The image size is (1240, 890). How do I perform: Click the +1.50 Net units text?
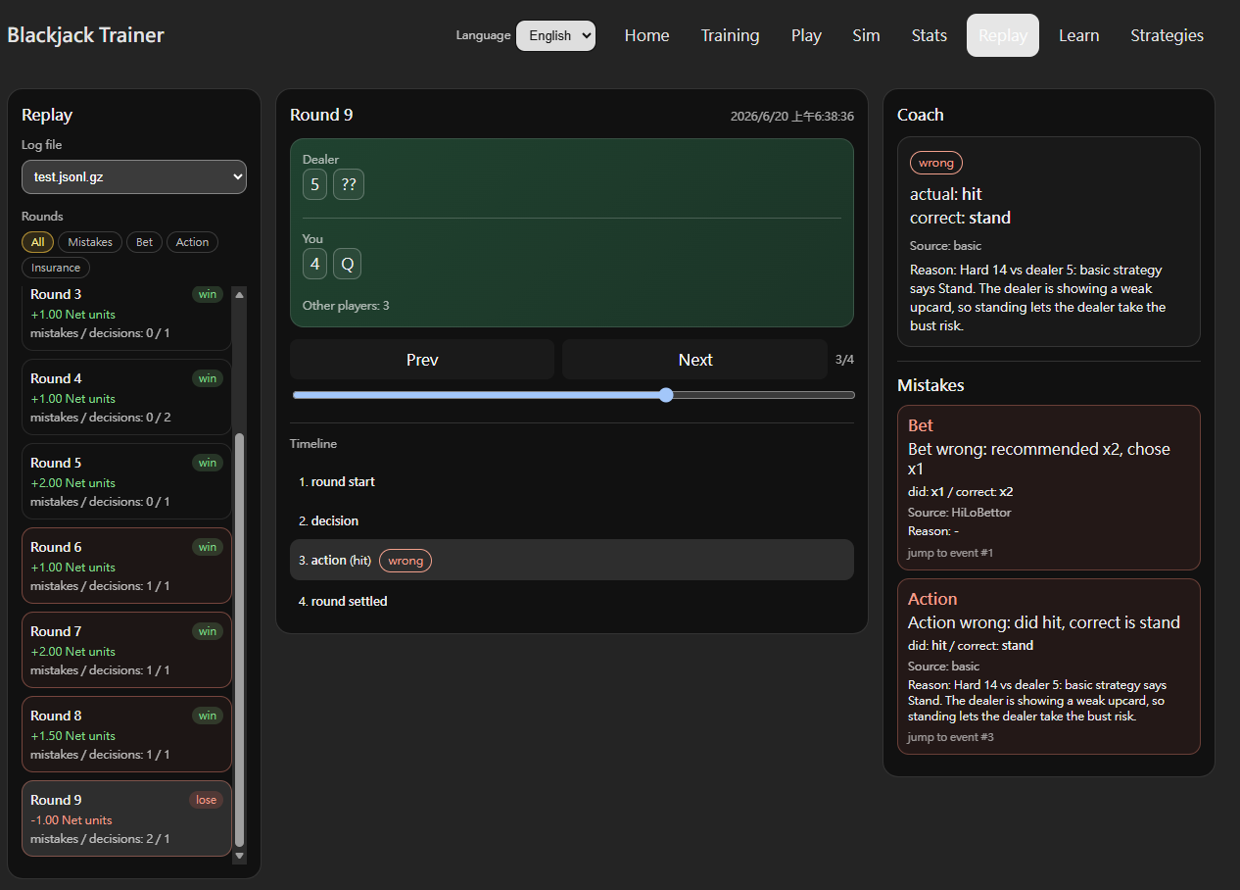coord(72,736)
